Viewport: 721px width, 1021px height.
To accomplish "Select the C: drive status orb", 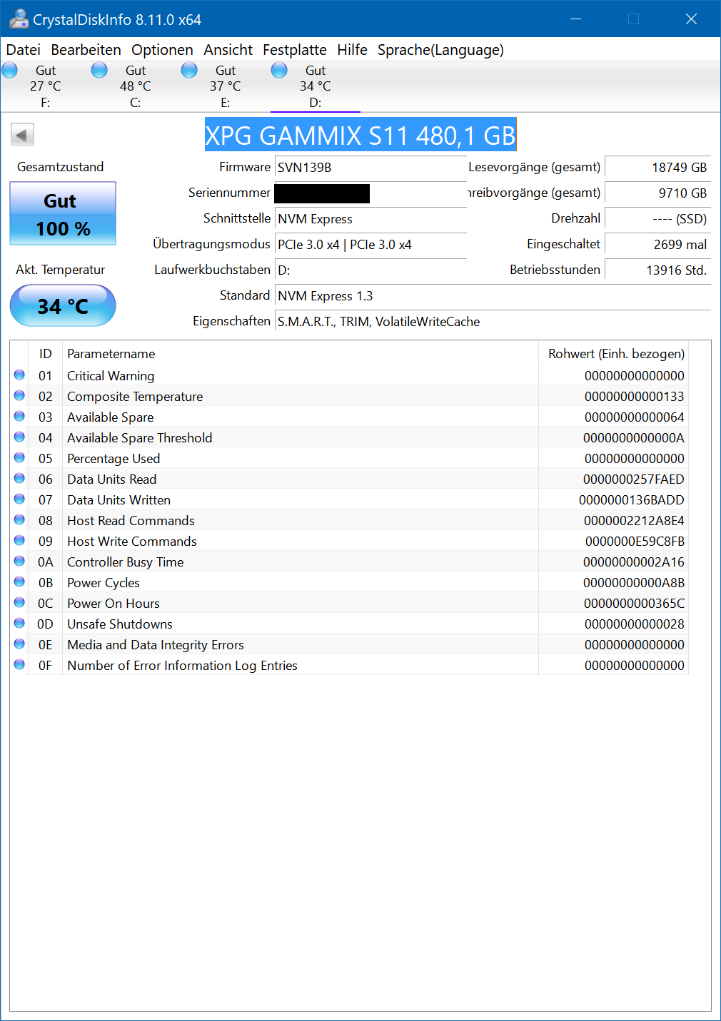I will (99, 70).
